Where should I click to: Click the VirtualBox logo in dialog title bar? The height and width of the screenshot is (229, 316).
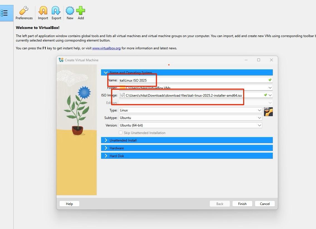(x=61, y=60)
